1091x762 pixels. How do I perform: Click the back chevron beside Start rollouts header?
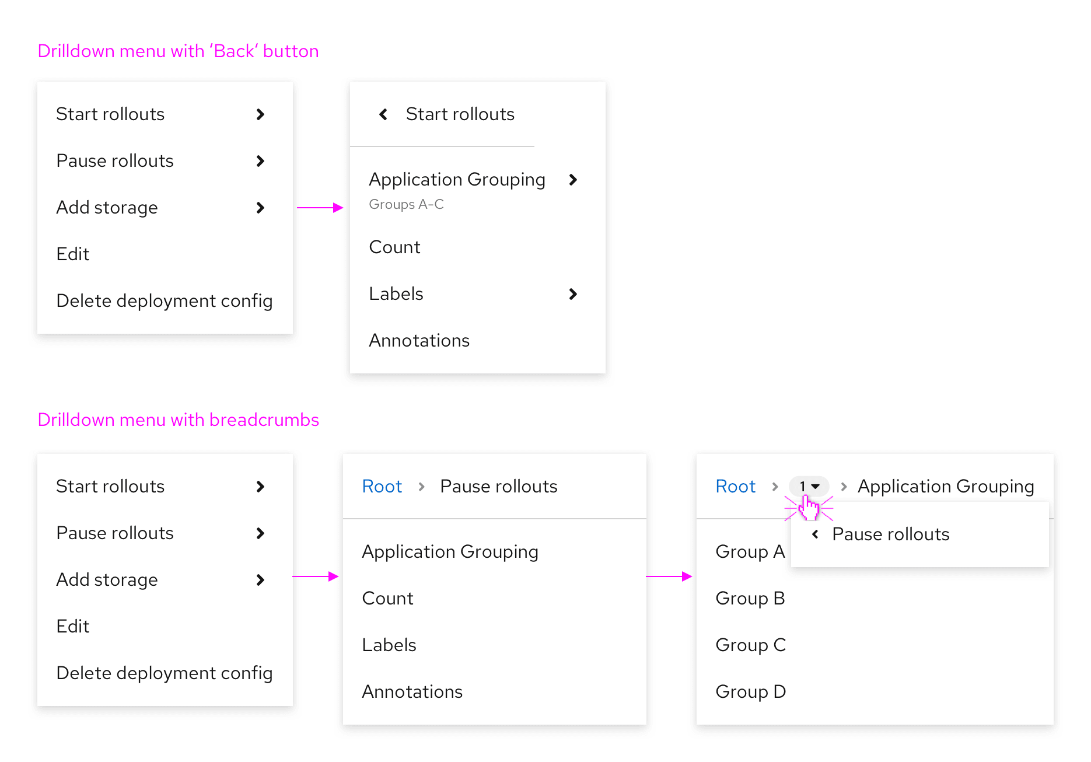(383, 114)
